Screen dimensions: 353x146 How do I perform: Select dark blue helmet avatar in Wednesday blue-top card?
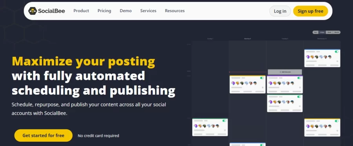[329, 57]
